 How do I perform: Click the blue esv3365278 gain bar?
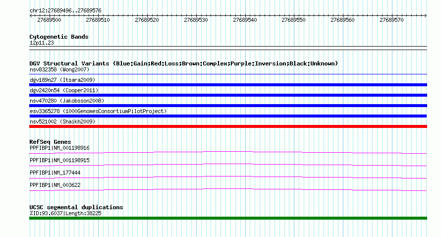pyautogui.click(x=228, y=116)
